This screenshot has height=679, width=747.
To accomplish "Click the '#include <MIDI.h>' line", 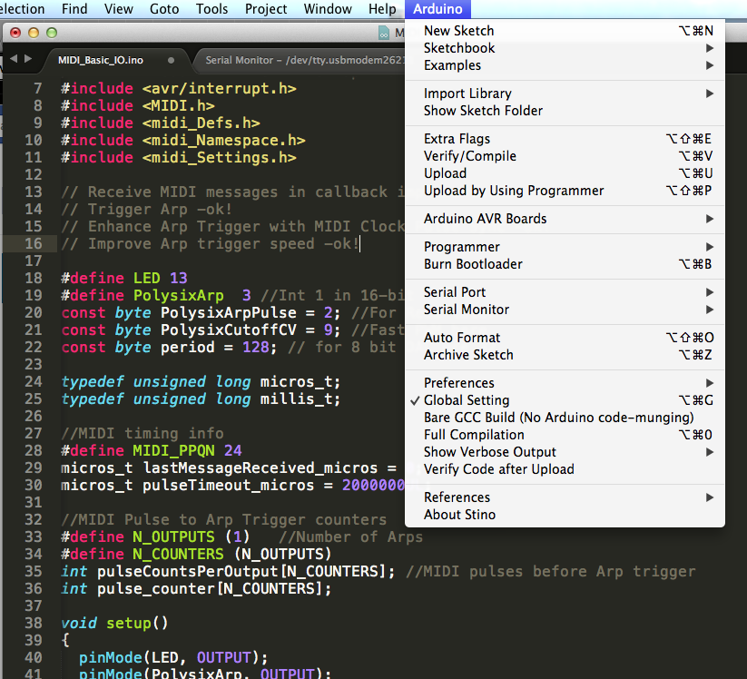I will (x=138, y=106).
